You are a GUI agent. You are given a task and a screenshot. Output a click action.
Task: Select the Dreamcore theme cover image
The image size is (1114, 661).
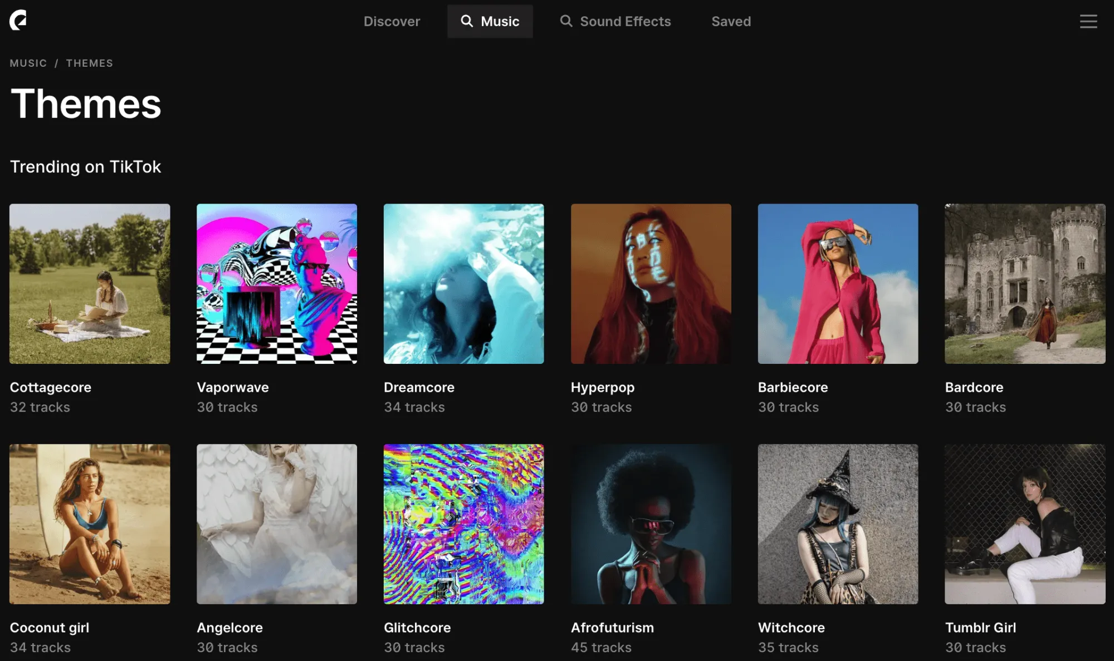(x=463, y=283)
